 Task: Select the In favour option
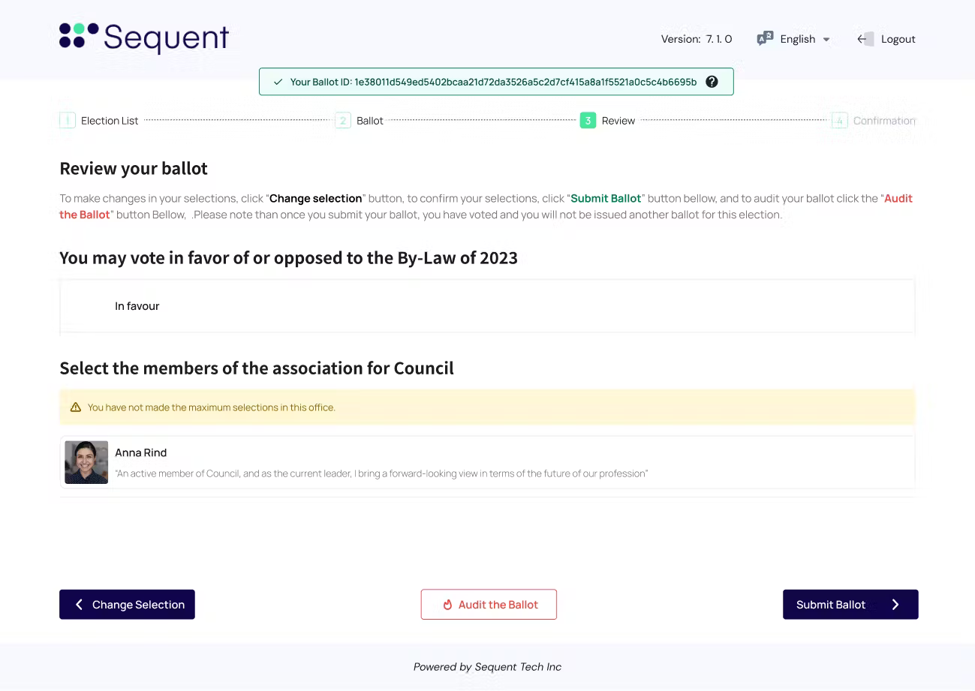[137, 305]
